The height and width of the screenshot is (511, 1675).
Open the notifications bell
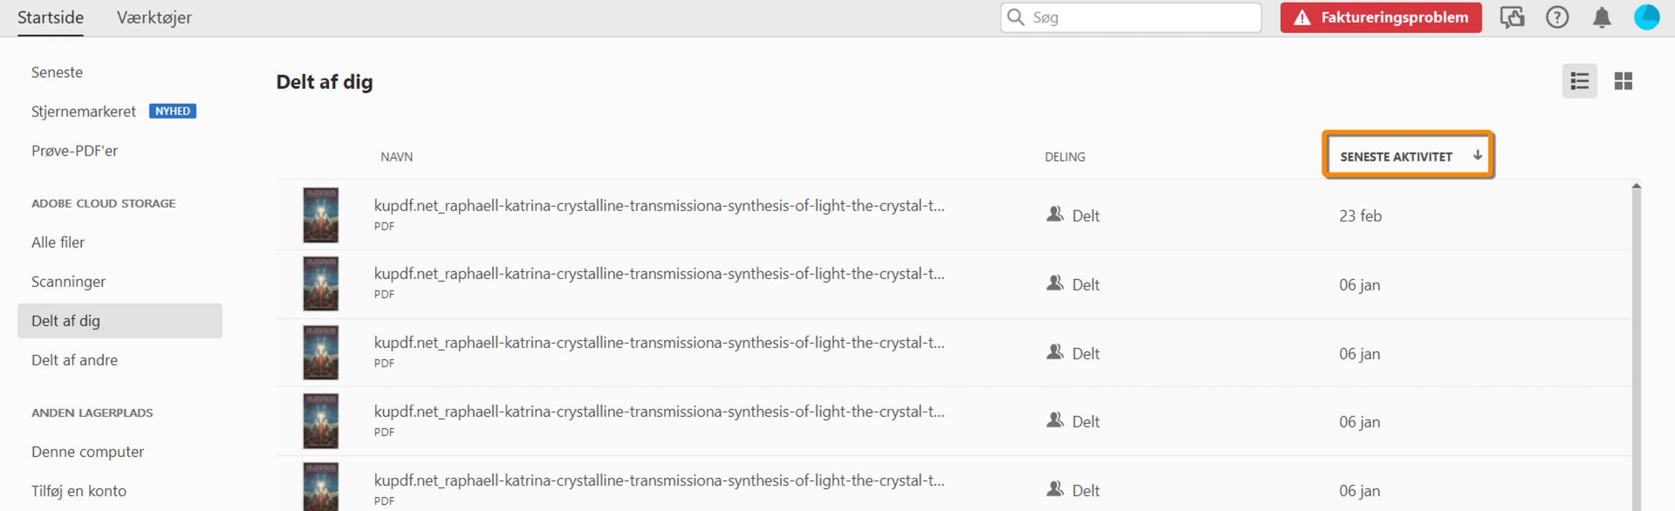click(x=1602, y=17)
